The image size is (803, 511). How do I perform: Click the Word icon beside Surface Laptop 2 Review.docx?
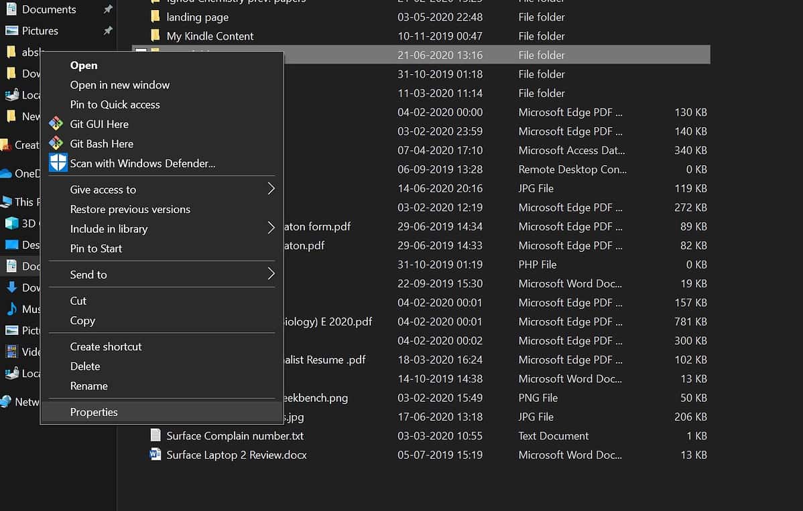pyautogui.click(x=155, y=455)
